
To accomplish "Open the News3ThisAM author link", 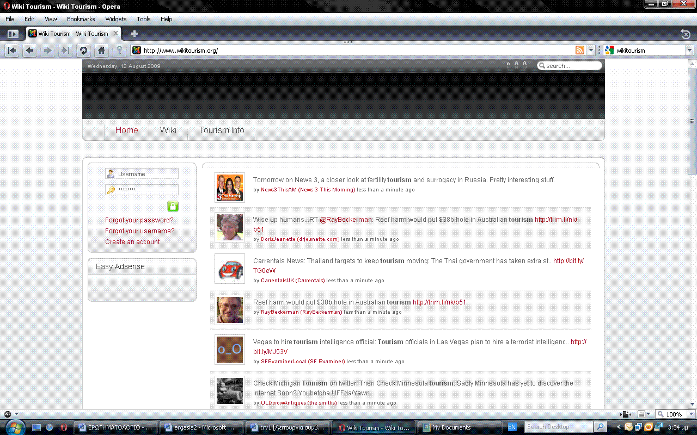I will click(307, 190).
